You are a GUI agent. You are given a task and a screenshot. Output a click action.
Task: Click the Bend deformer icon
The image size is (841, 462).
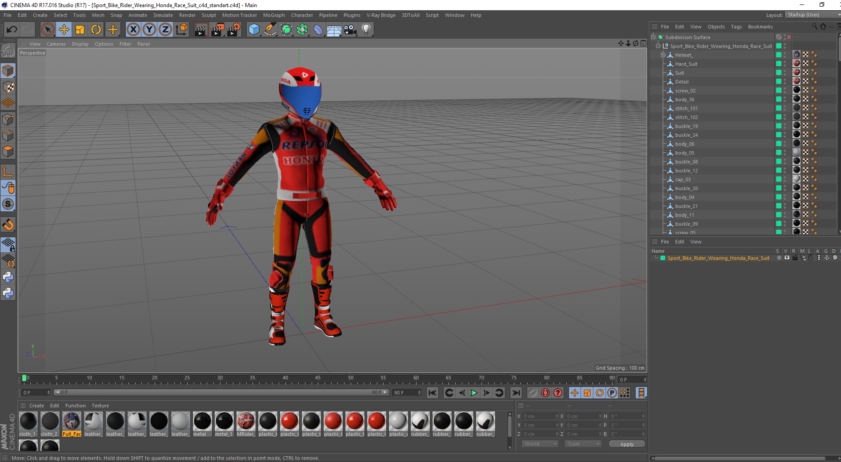click(x=318, y=30)
